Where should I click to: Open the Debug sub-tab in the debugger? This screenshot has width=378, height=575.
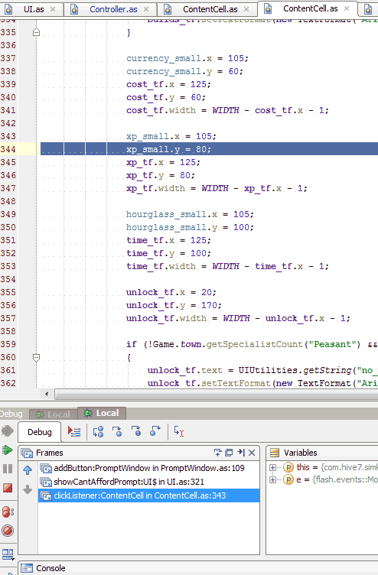coord(40,432)
